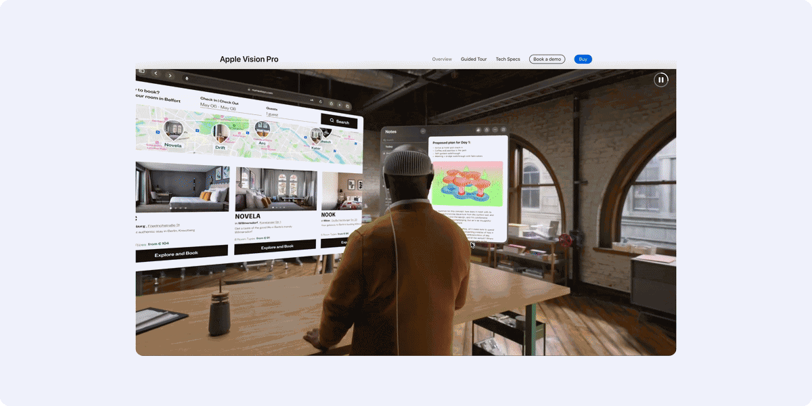Click the colorful pavilion illustration in the note
Screen dimensions: 812x406
coord(468,183)
